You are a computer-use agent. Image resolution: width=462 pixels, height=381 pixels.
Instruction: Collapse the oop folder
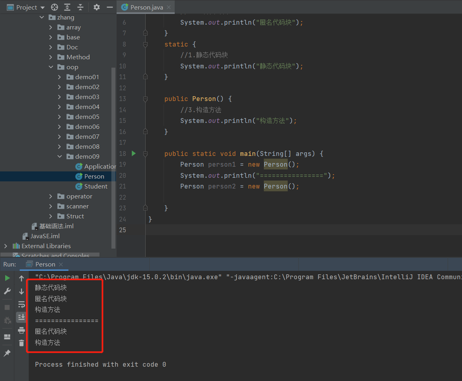point(51,67)
